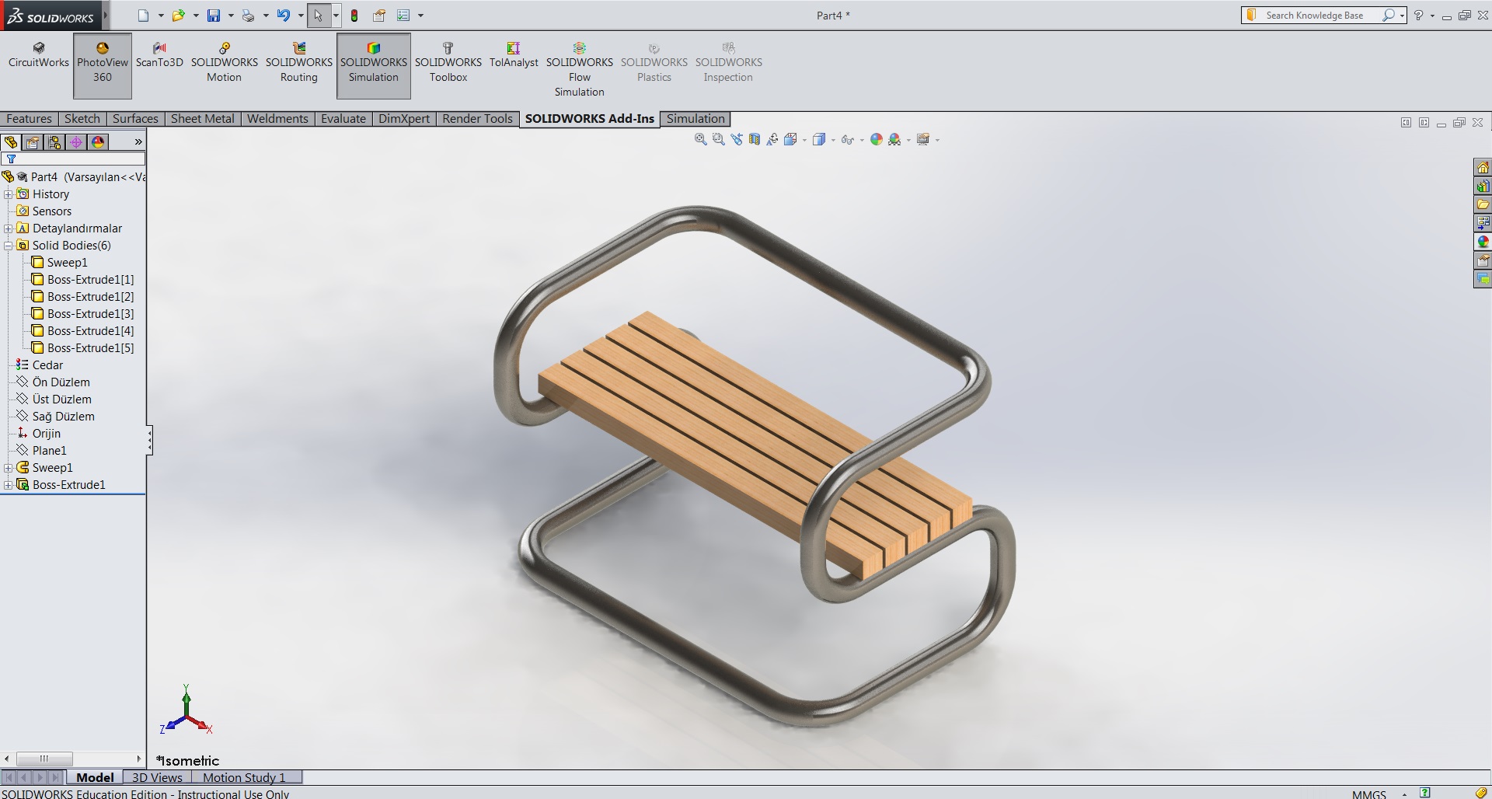Click the Apply Scene icon
The width and height of the screenshot is (1492, 799).
coord(895,140)
